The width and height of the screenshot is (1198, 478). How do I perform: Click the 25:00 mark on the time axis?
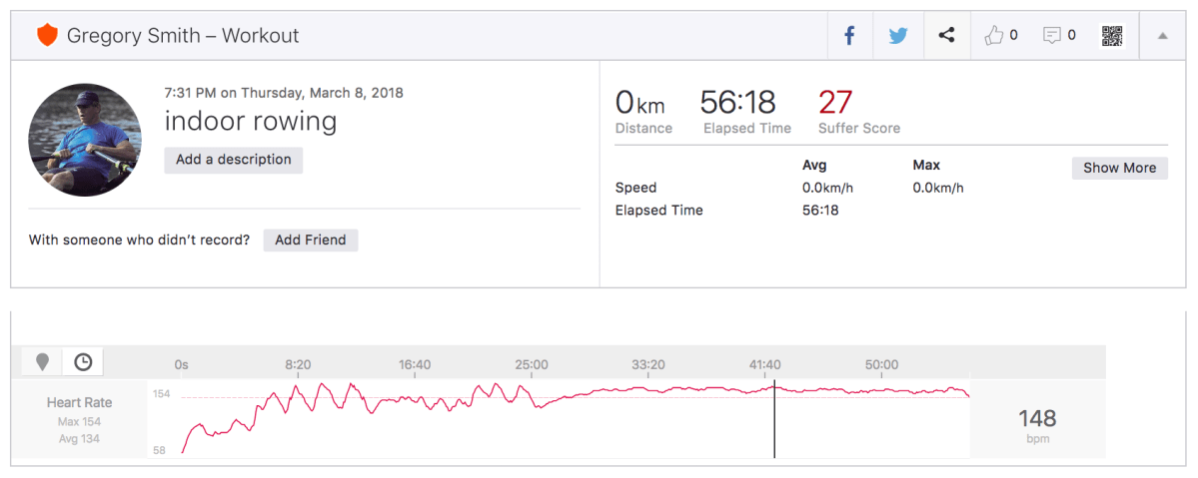pos(532,365)
